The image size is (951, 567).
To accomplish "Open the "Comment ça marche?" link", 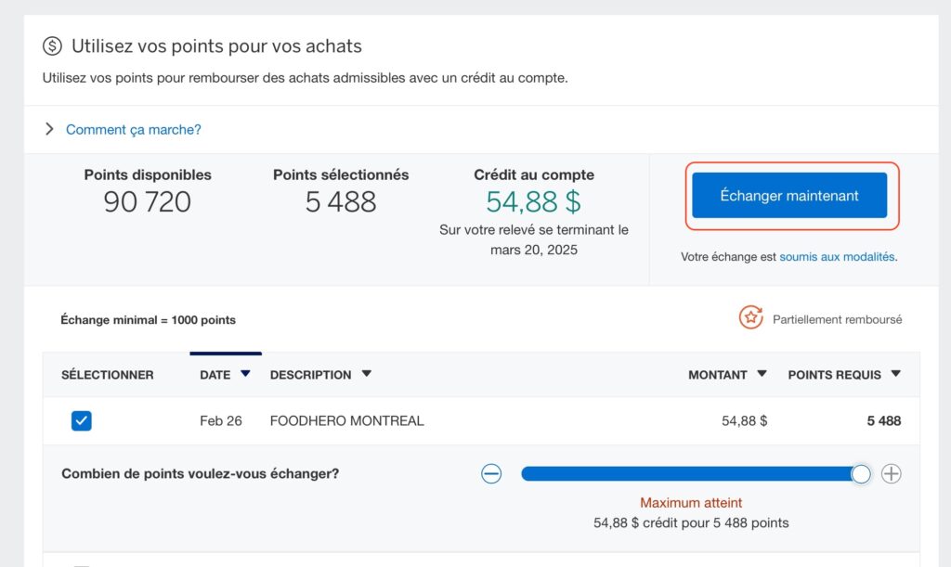I will pyautogui.click(x=133, y=129).
